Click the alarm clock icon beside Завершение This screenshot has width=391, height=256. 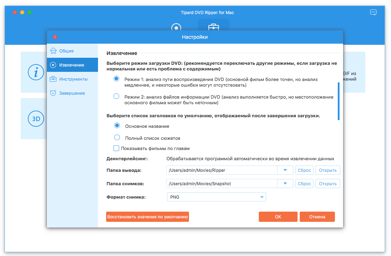[53, 93]
